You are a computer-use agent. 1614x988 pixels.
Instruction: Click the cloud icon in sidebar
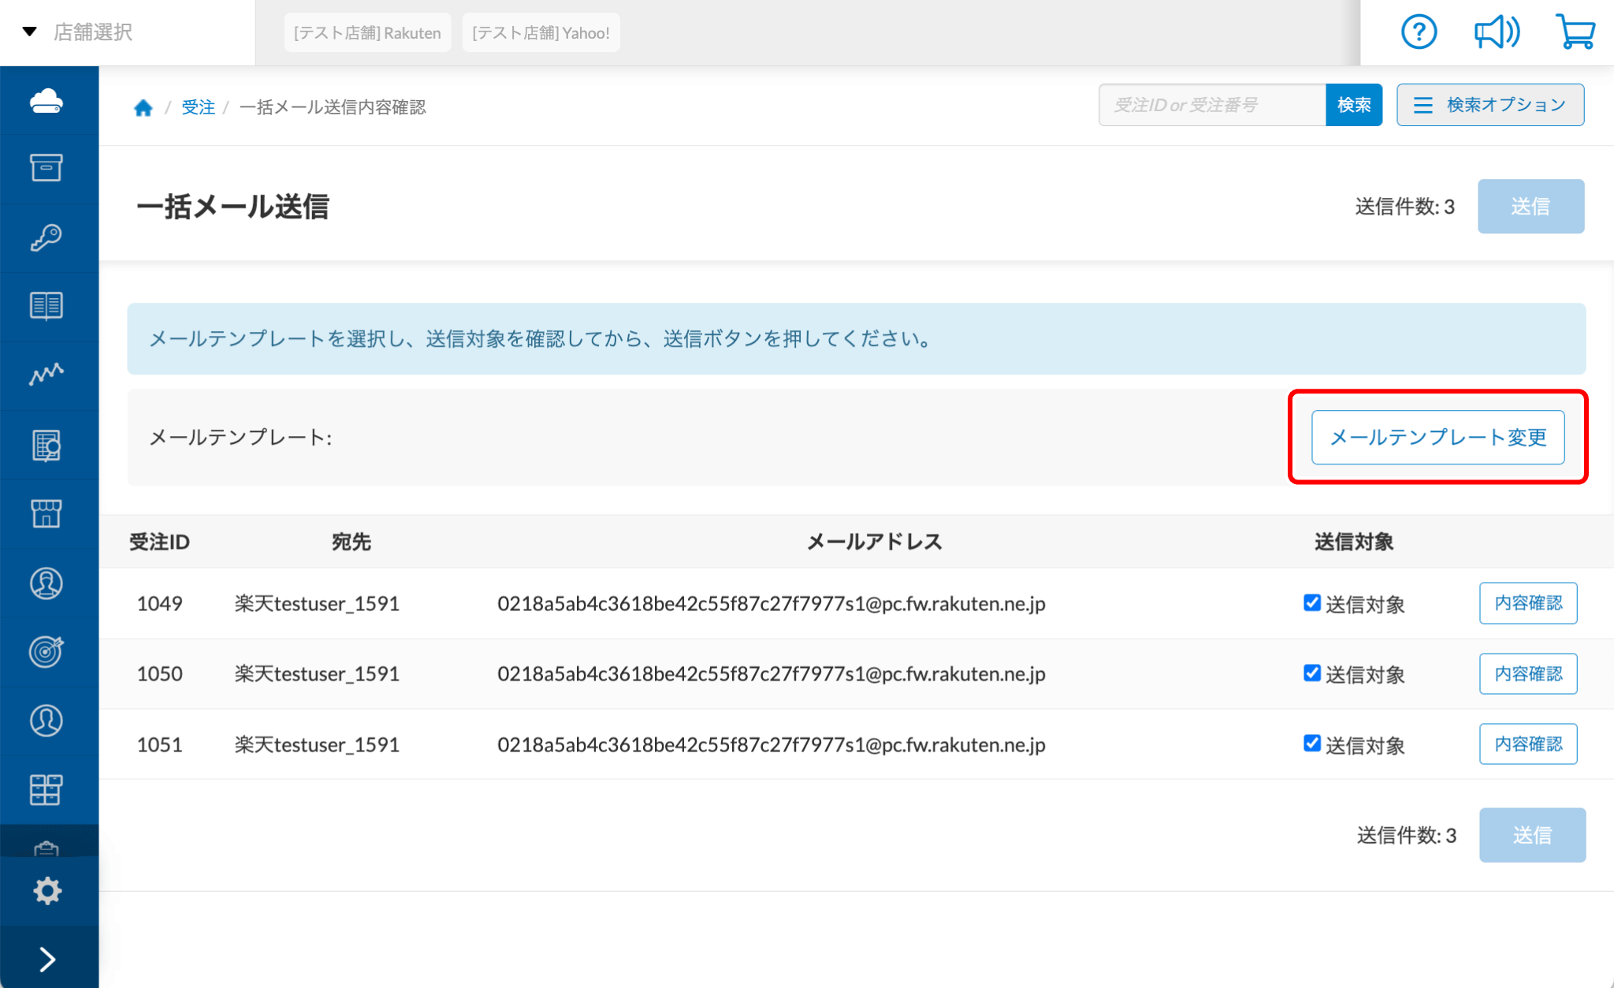tap(46, 101)
